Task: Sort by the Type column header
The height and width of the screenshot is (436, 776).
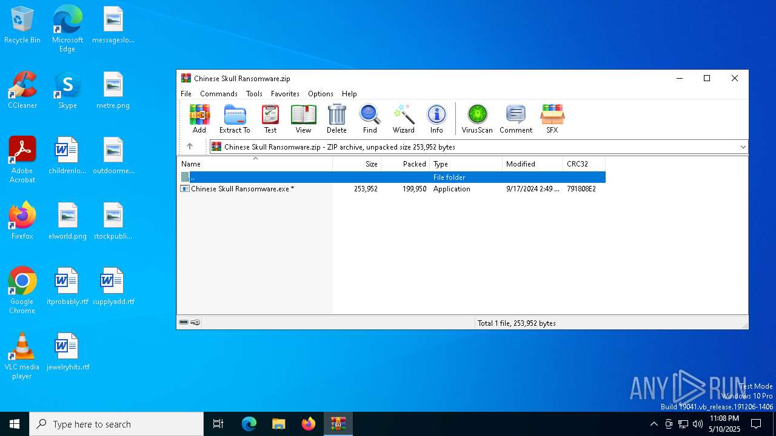Action: pyautogui.click(x=466, y=164)
